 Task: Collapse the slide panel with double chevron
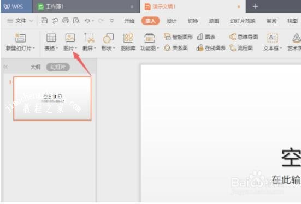[5, 67]
